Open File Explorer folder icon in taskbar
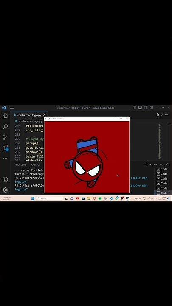The width and height of the screenshot is (172, 306). pos(89,198)
